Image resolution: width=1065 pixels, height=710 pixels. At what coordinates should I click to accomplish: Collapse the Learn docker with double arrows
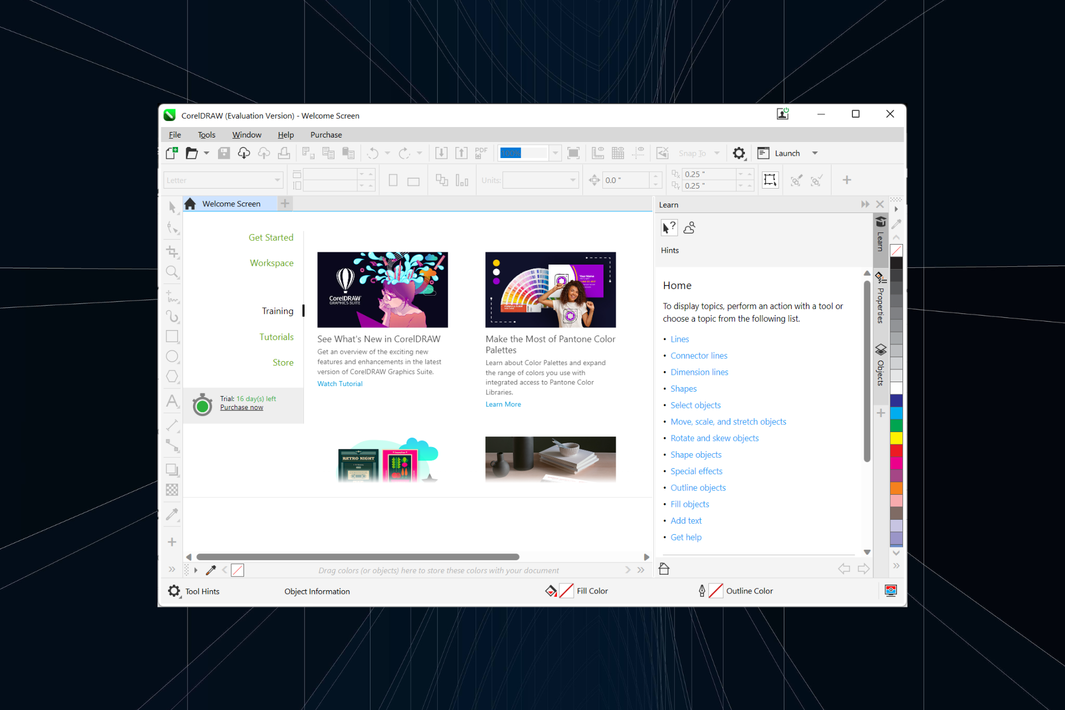point(865,204)
